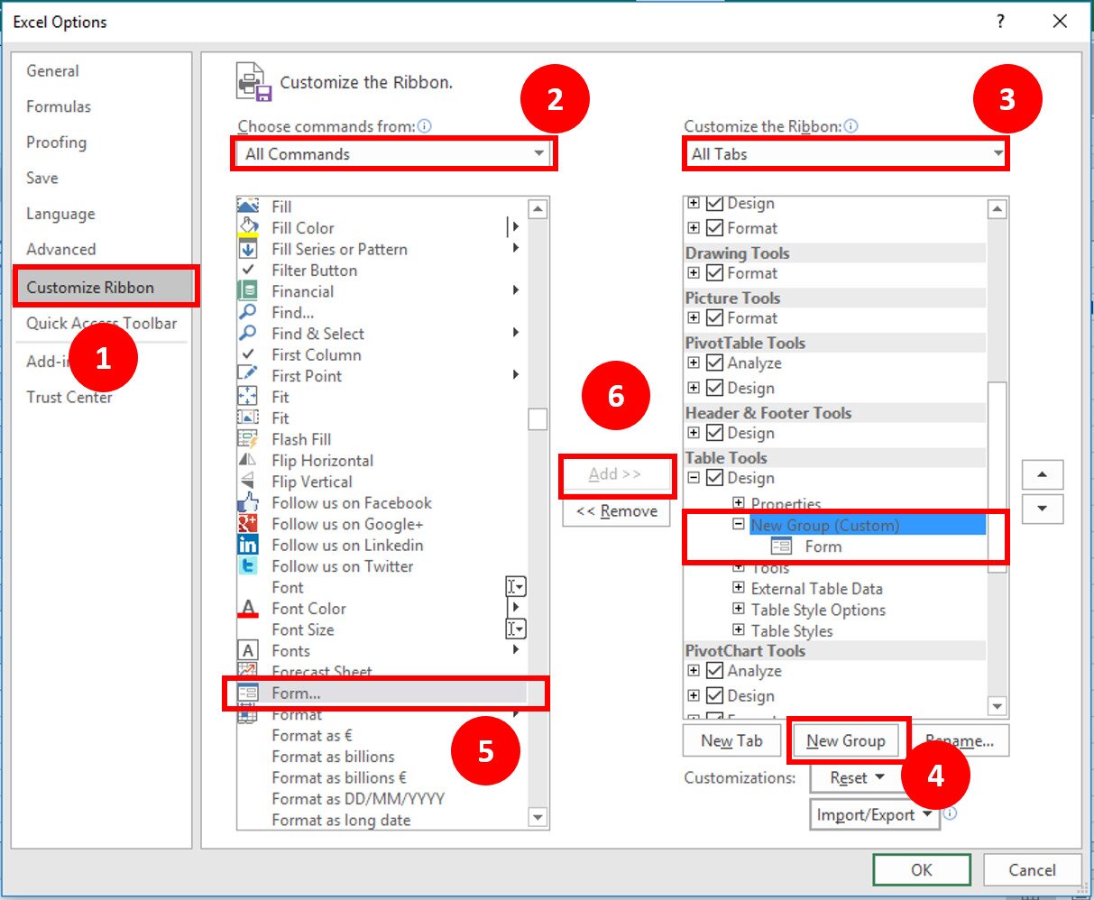This screenshot has height=900, width=1094.
Task: Open the Customize the Ribbon dropdown
Action: 844,154
